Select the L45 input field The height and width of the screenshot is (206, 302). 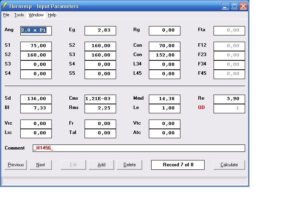tap(165, 74)
